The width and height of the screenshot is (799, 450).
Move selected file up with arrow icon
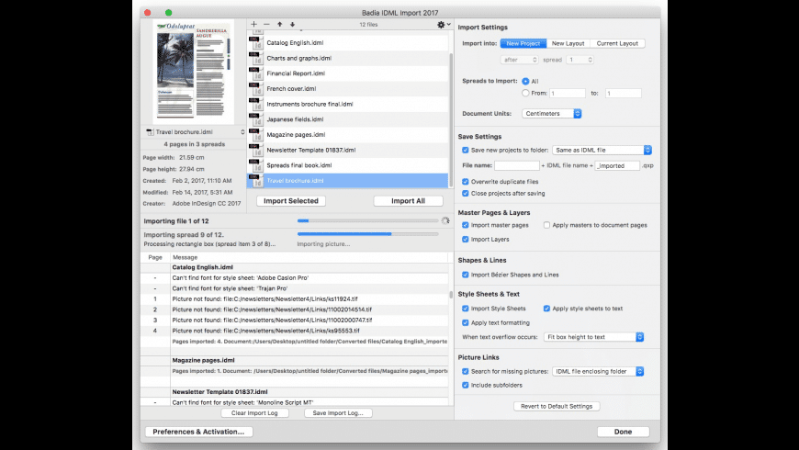[x=280, y=24]
